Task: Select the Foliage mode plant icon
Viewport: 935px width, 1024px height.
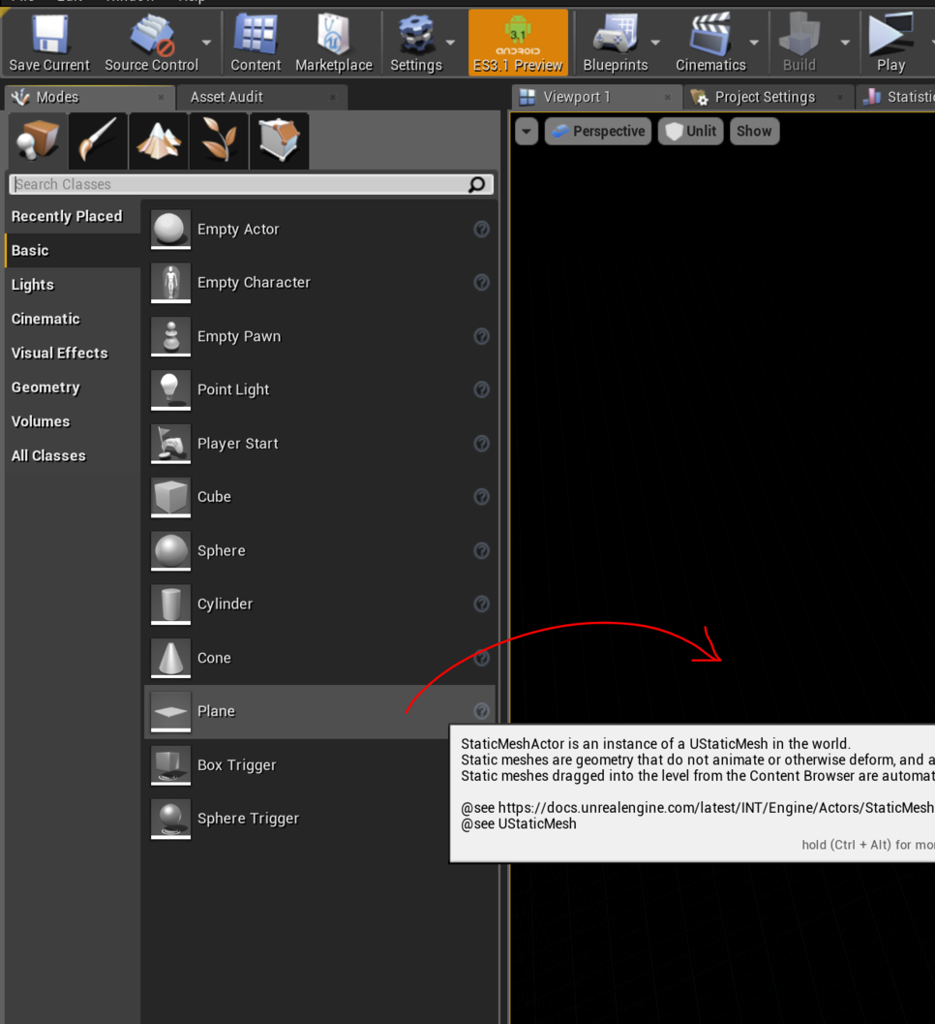Action: coord(219,140)
